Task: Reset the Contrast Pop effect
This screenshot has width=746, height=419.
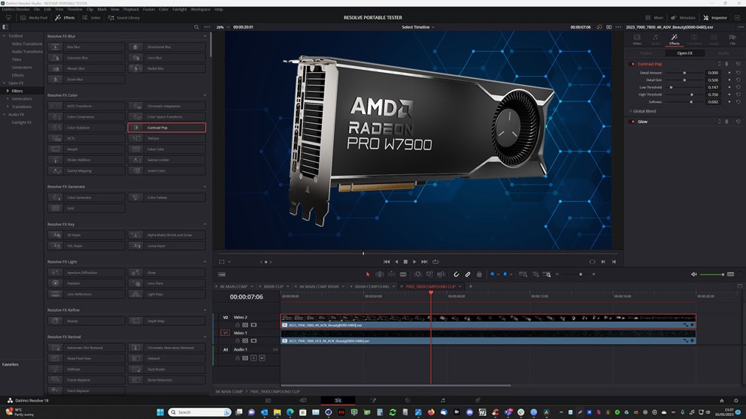Action: tap(738, 64)
